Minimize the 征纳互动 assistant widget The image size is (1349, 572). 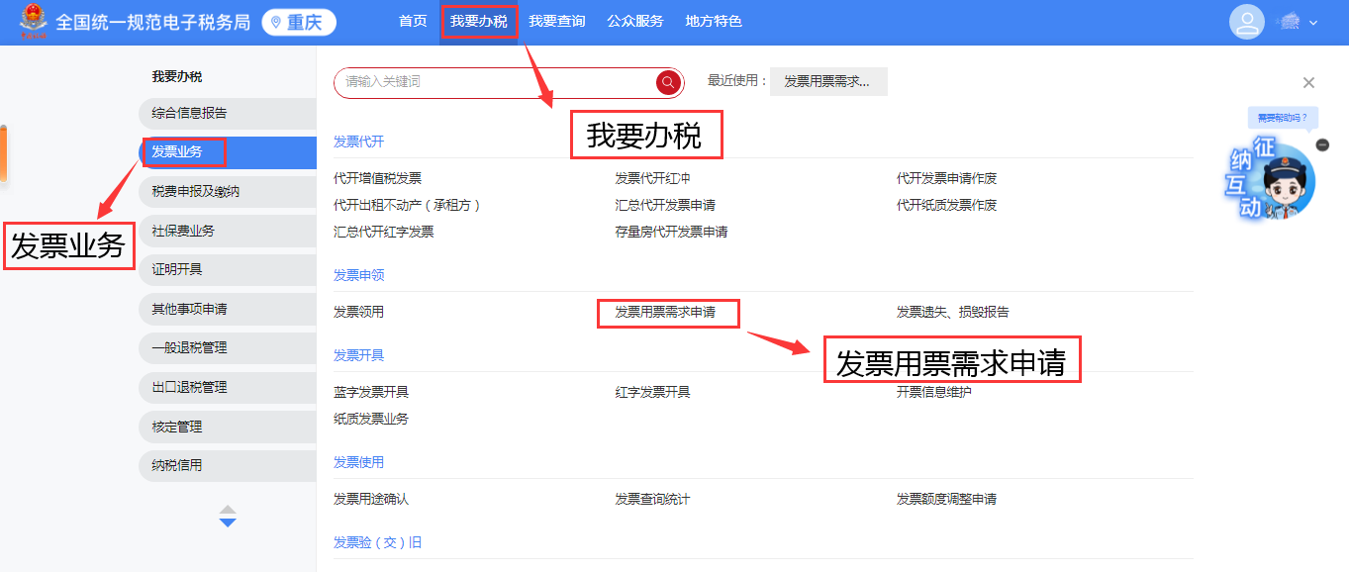point(1322,145)
